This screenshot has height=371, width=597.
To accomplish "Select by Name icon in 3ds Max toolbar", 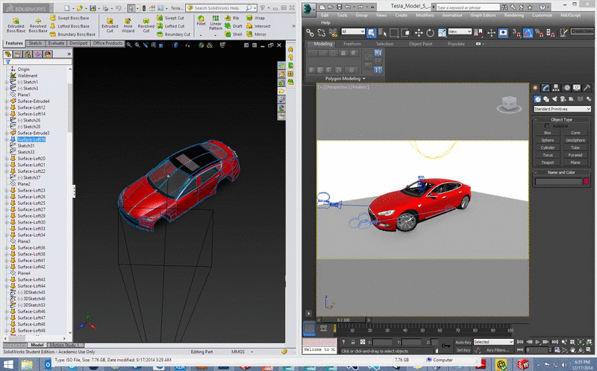I will [383, 33].
